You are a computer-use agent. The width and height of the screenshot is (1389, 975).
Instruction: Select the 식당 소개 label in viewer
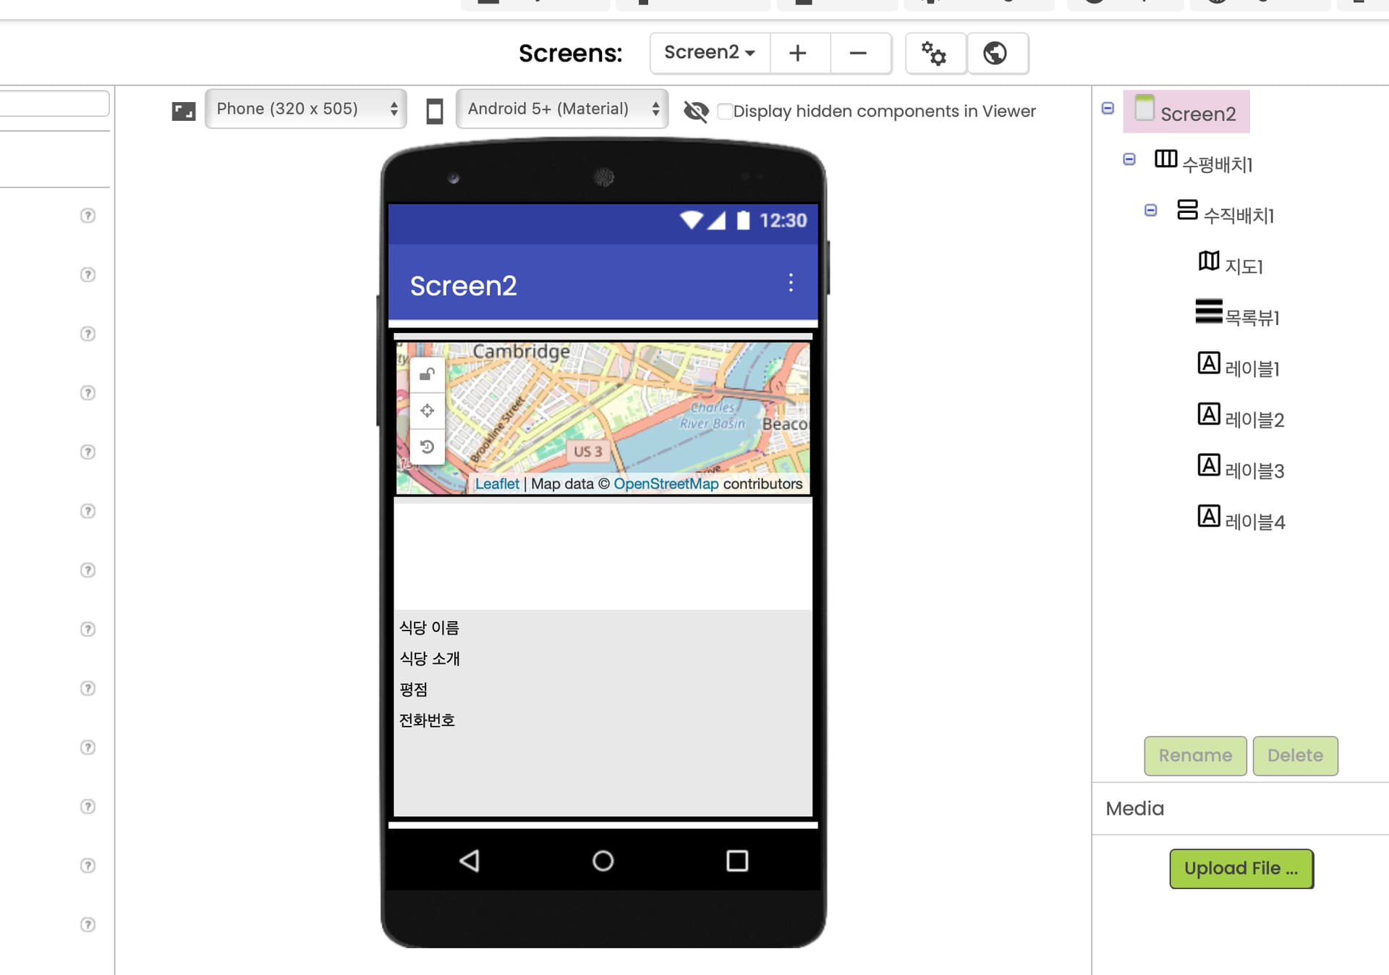click(430, 659)
